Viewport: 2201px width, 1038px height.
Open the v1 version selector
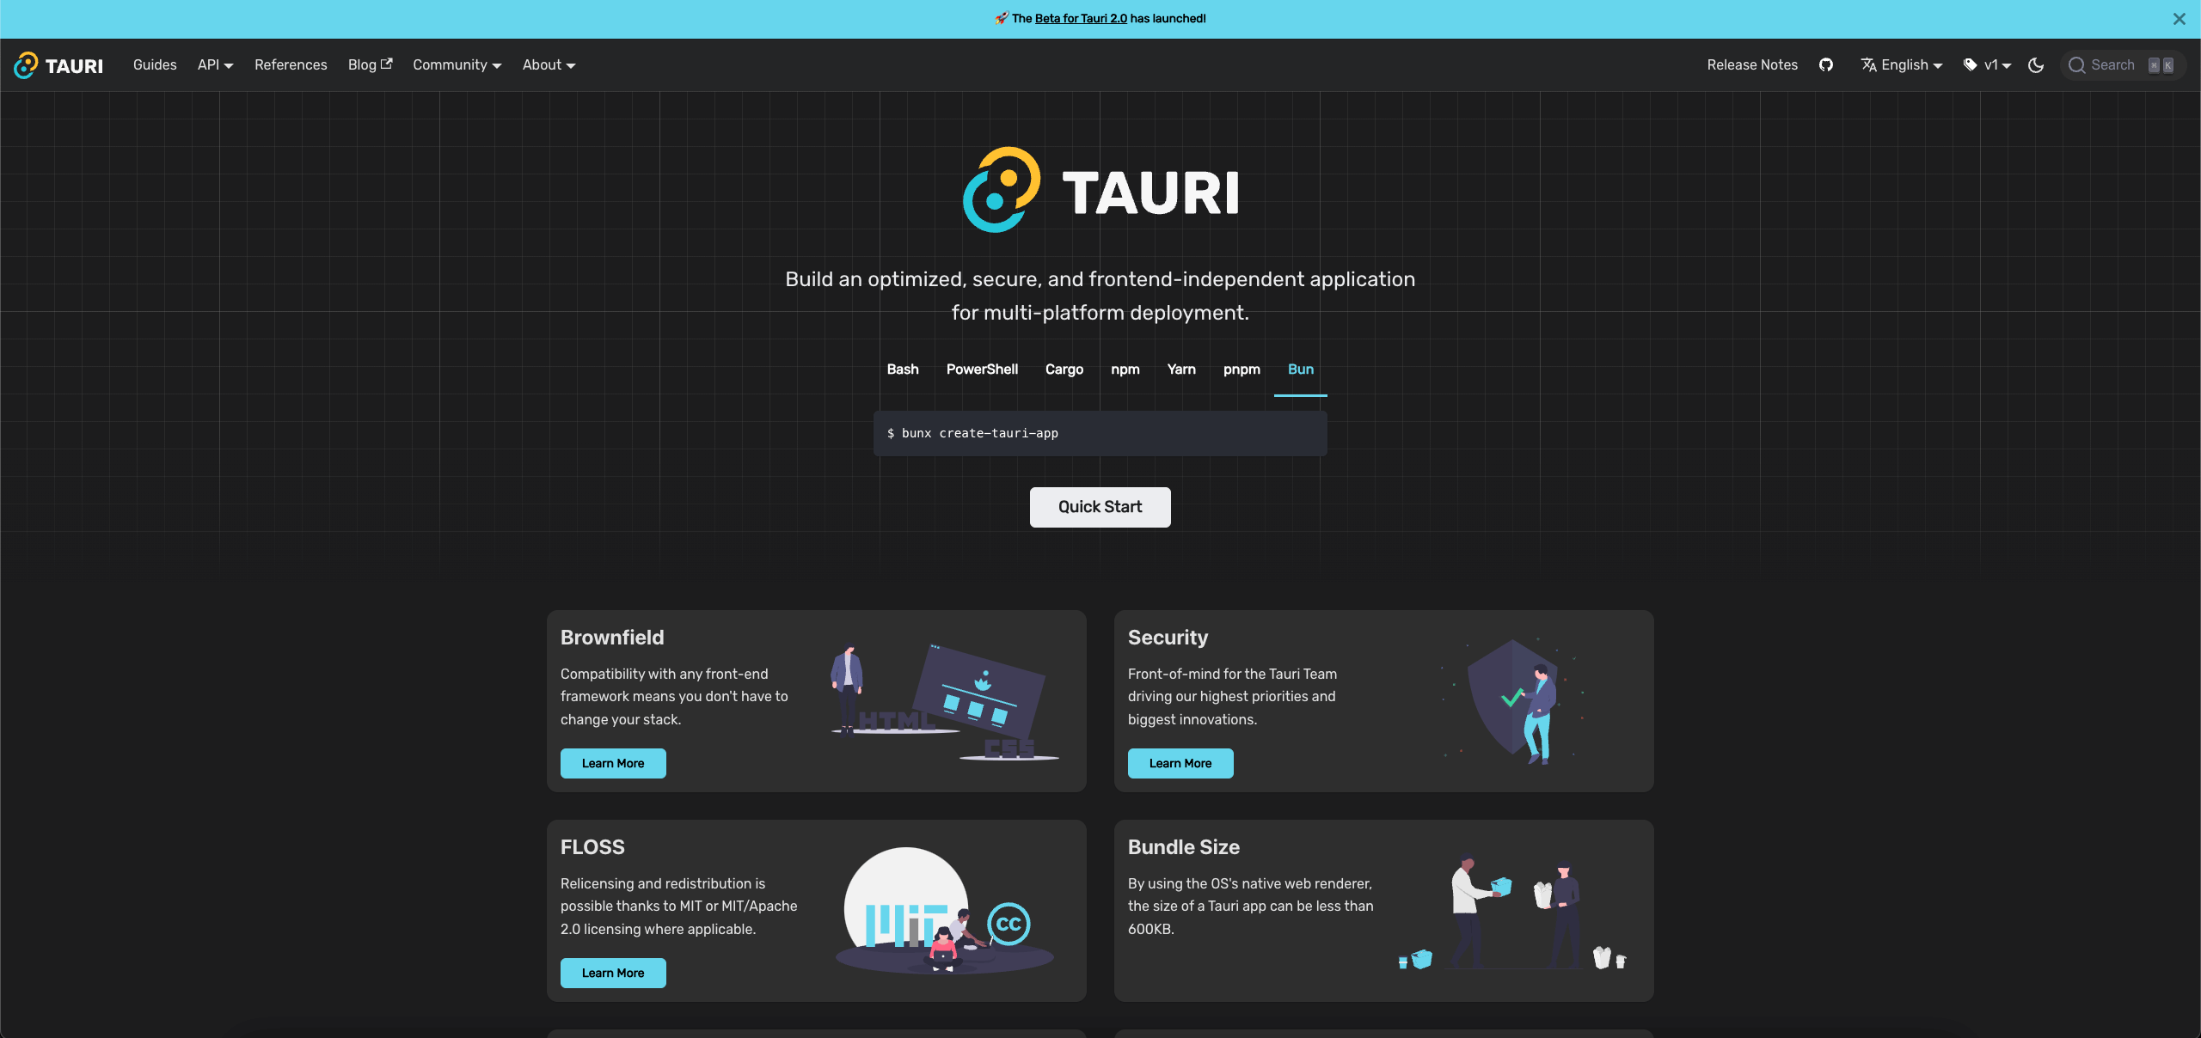click(x=1988, y=65)
